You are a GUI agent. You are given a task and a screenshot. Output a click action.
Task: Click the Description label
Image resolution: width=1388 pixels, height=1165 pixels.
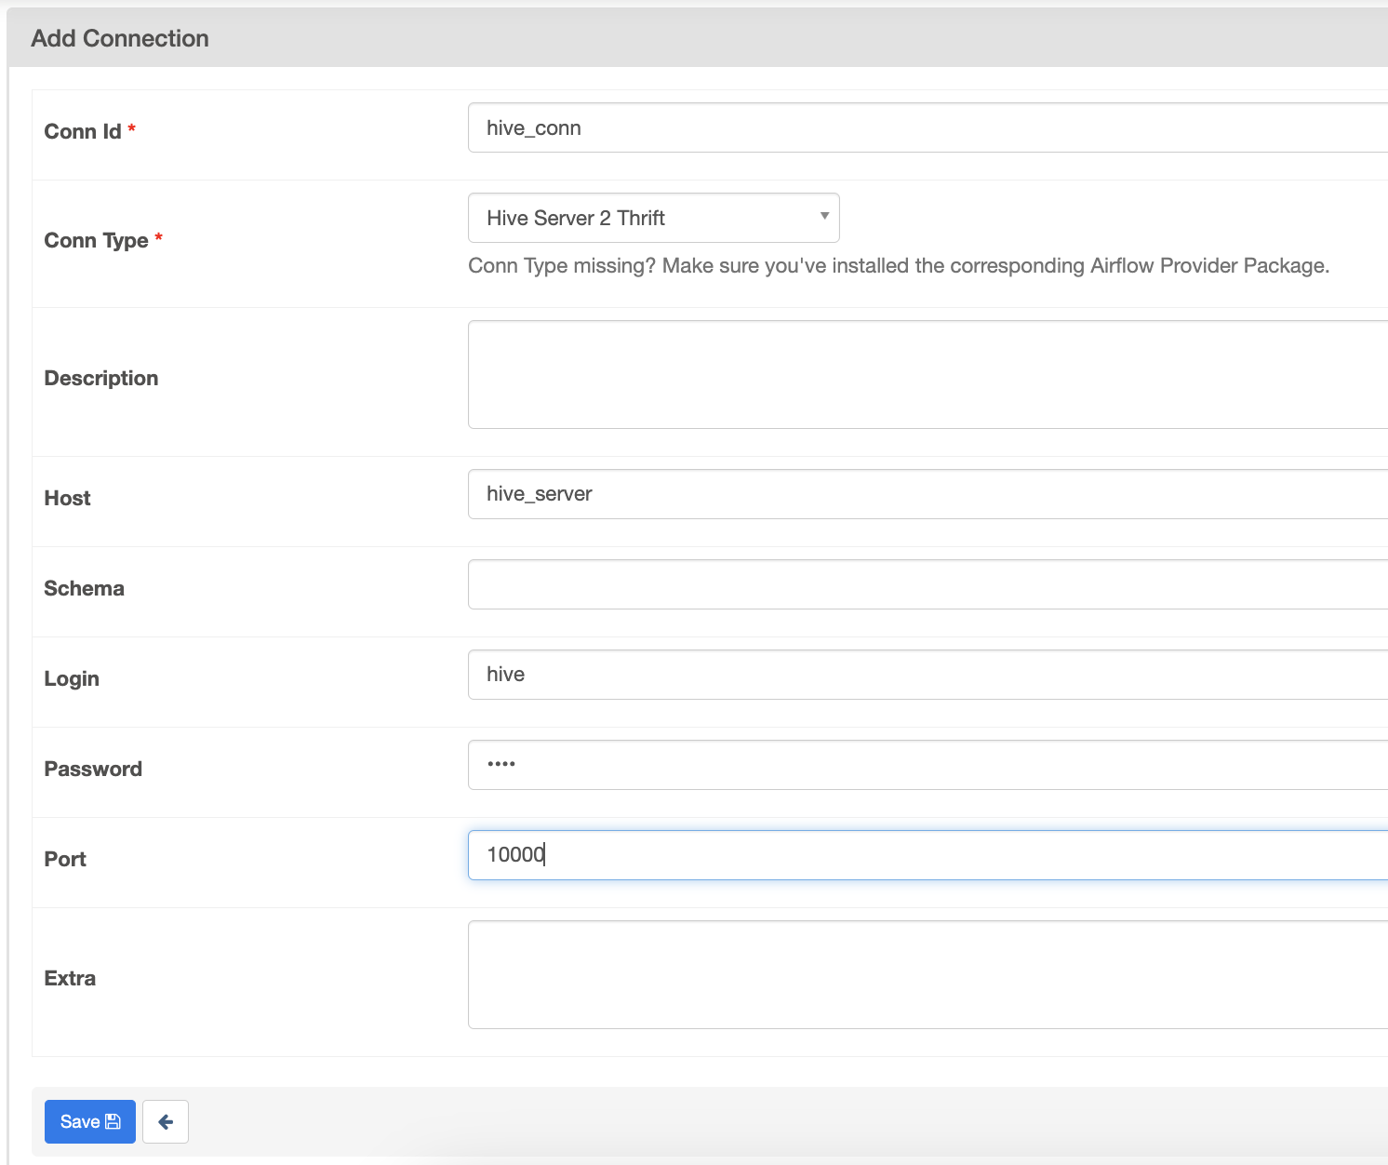(101, 378)
